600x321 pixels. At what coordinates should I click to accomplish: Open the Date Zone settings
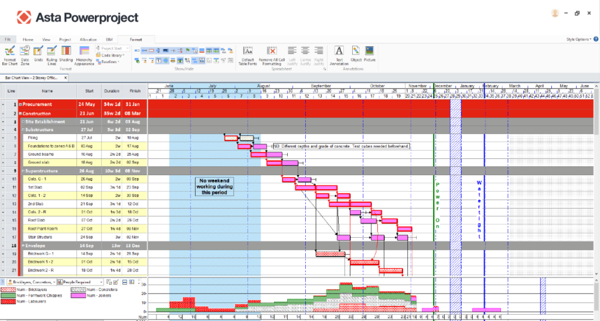pos(25,56)
